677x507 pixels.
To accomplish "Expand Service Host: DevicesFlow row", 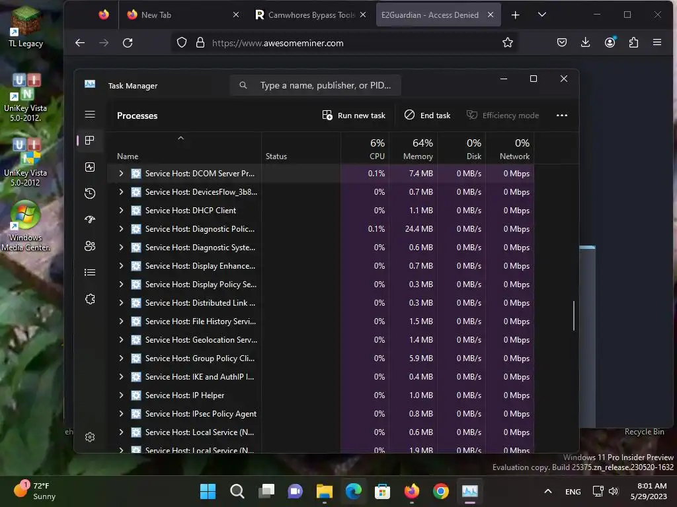I will tap(122, 192).
